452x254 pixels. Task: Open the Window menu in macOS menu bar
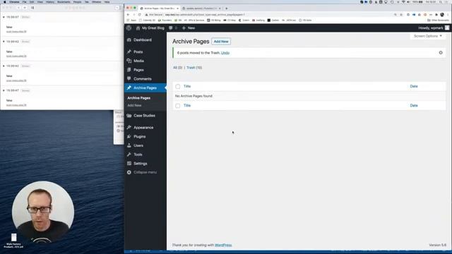pyautogui.click(x=96, y=1)
